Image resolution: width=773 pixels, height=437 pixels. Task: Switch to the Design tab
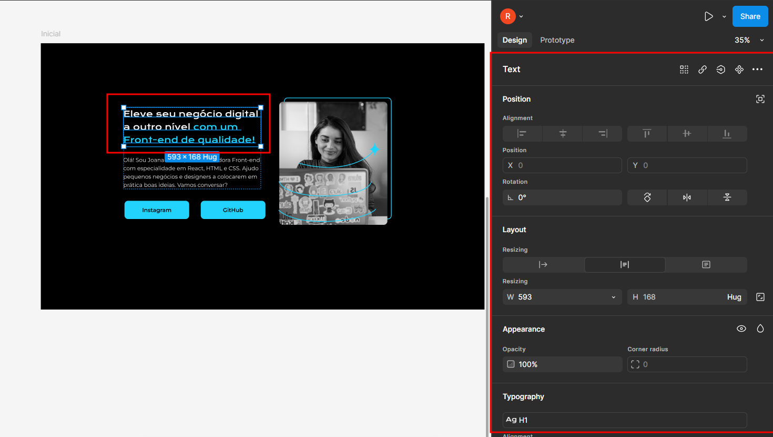[514, 40]
